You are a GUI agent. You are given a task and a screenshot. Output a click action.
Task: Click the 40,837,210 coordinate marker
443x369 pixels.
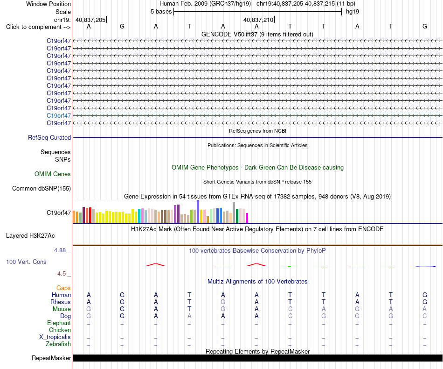click(258, 20)
